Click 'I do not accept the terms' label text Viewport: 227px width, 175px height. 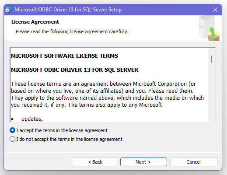coord(69,139)
